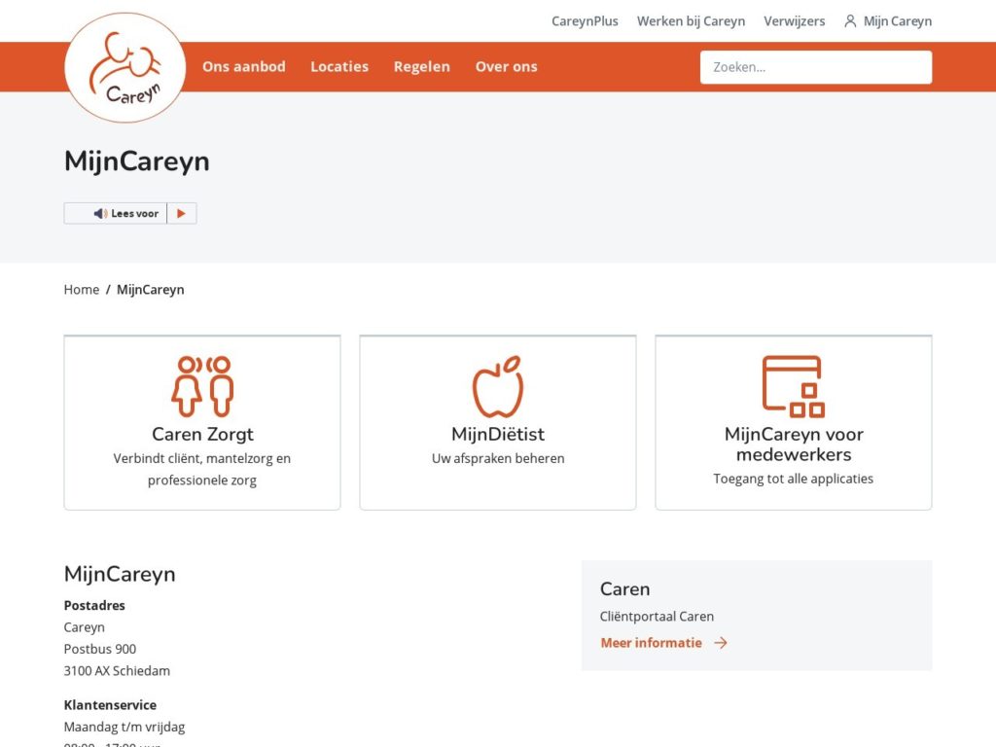Go to the Verwijzers page
Image resolution: width=996 pixels, height=747 pixels.
click(794, 20)
